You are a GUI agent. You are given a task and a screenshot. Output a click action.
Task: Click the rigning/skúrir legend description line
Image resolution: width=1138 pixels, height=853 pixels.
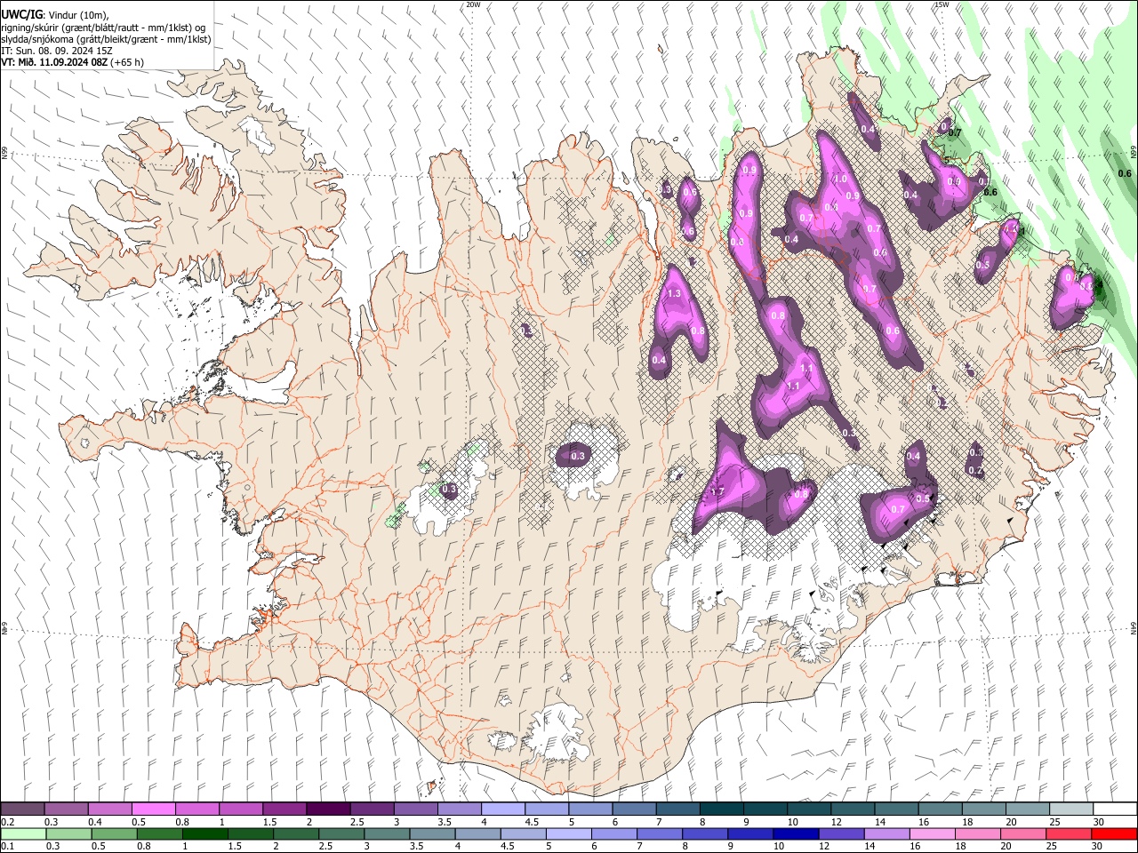click(x=102, y=28)
